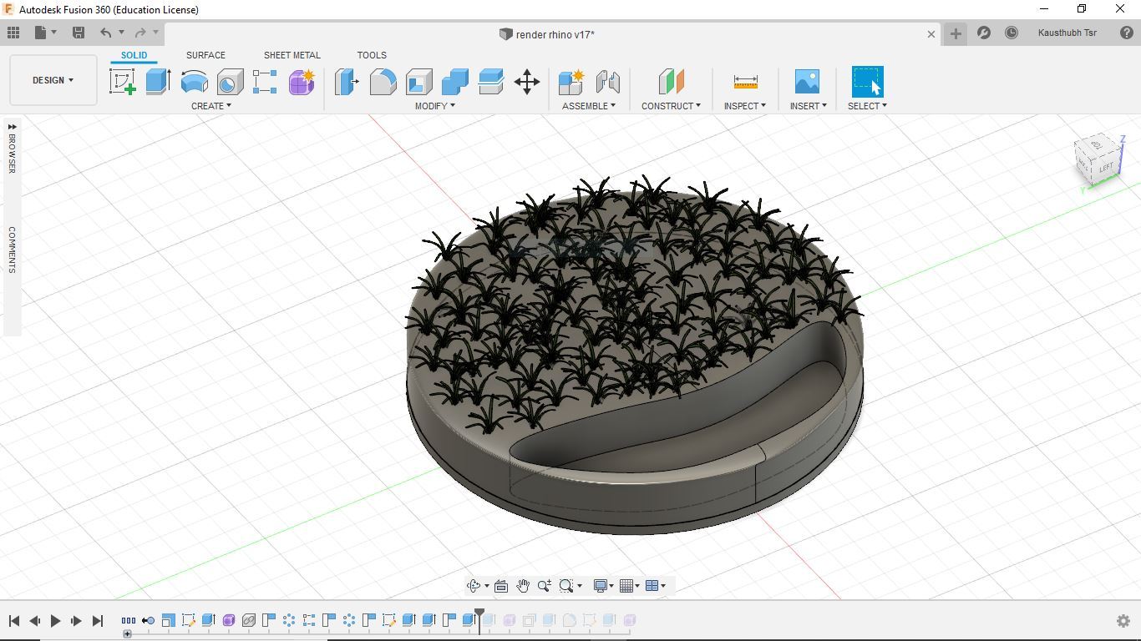Open timeline settings gear

[x=1123, y=620]
